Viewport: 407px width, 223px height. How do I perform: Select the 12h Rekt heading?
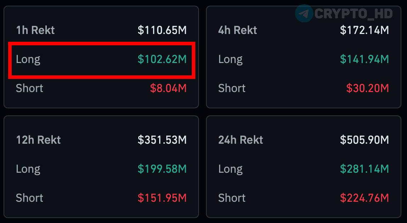[x=38, y=140]
